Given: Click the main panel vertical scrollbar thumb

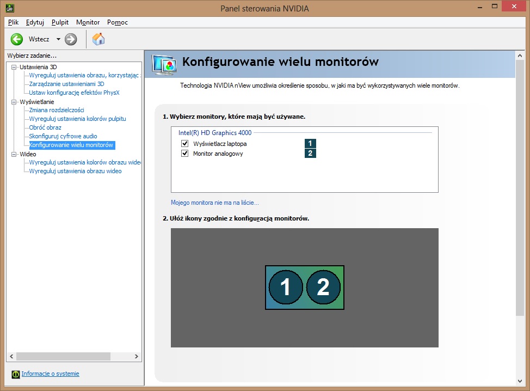Looking at the screenshot, I should click(x=520, y=188).
